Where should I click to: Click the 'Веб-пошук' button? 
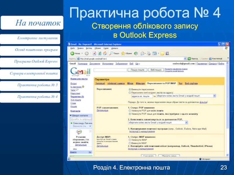[156, 70]
